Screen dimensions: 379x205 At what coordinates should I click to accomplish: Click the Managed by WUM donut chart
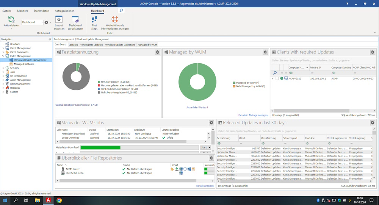tap(197, 82)
